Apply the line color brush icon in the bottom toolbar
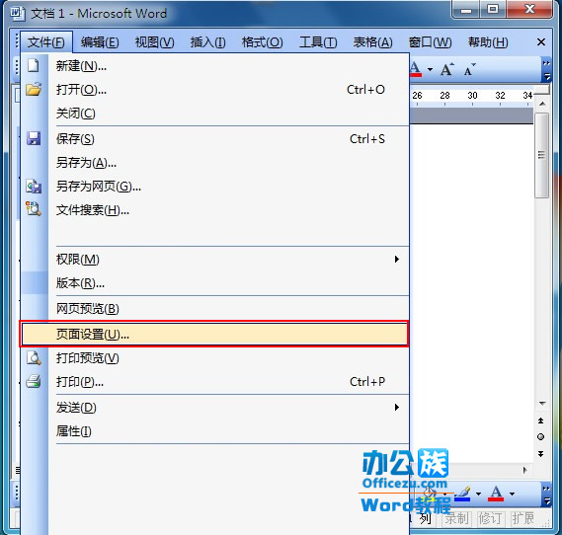Screen dimensions: 562x535 pos(462,494)
